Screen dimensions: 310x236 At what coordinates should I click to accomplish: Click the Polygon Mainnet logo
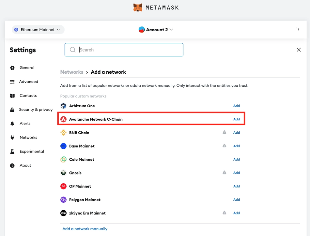(63, 200)
